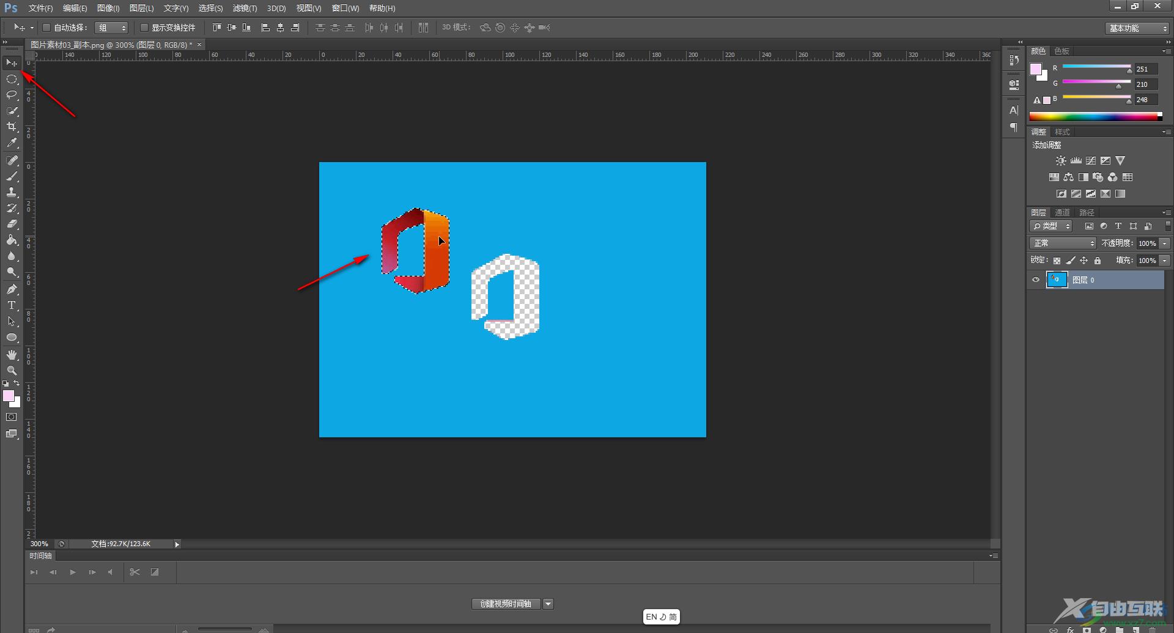Image resolution: width=1174 pixels, height=633 pixels.
Task: Open the 不透明度 opacity dropdown arrow
Action: (x=1165, y=243)
